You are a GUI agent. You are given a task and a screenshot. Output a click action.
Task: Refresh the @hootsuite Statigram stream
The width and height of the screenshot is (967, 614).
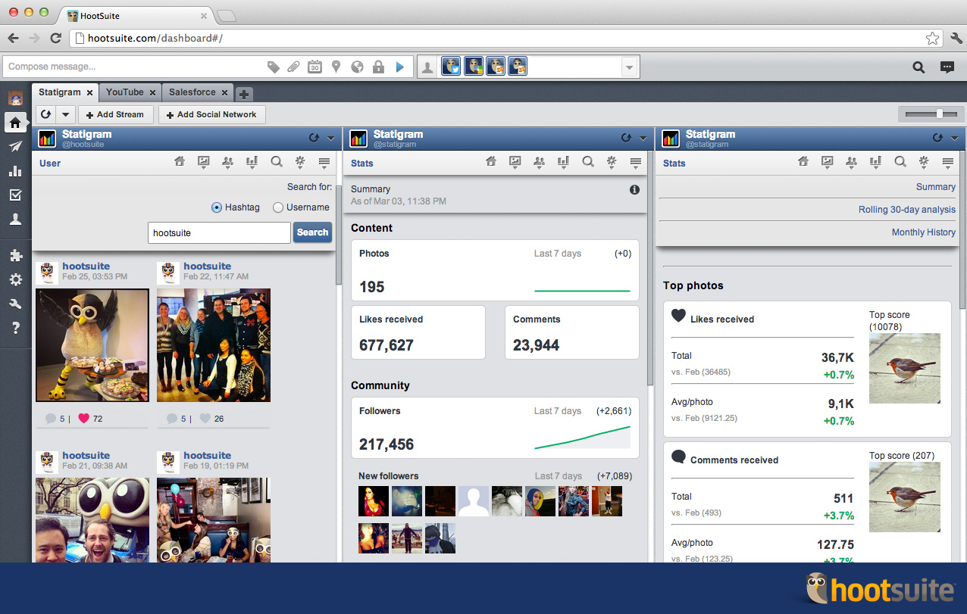click(315, 138)
